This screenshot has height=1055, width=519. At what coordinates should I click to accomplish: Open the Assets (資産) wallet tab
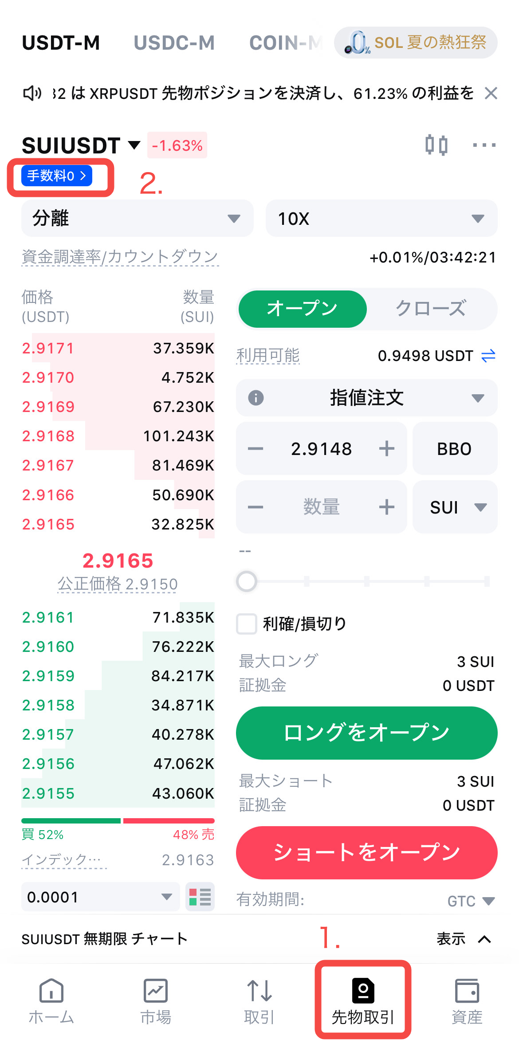tap(467, 1001)
